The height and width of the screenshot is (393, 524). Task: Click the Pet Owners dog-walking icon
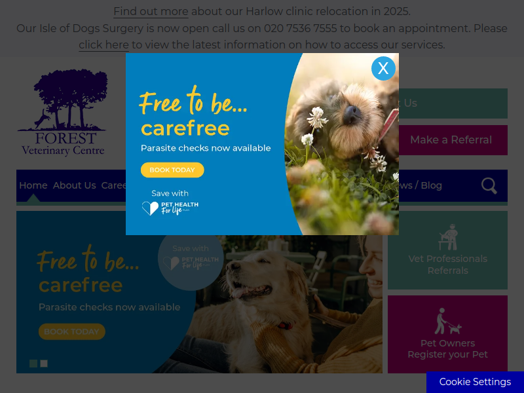pyautogui.click(x=448, y=321)
